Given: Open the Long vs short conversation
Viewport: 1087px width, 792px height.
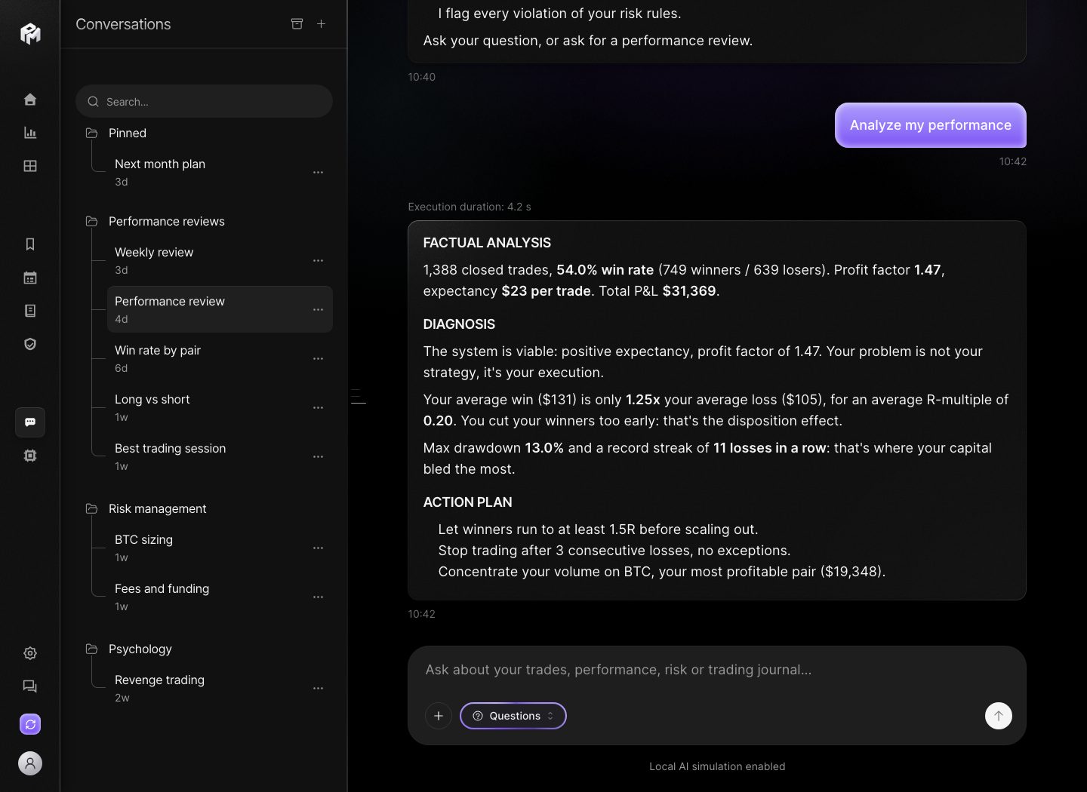Looking at the screenshot, I should click(220, 407).
